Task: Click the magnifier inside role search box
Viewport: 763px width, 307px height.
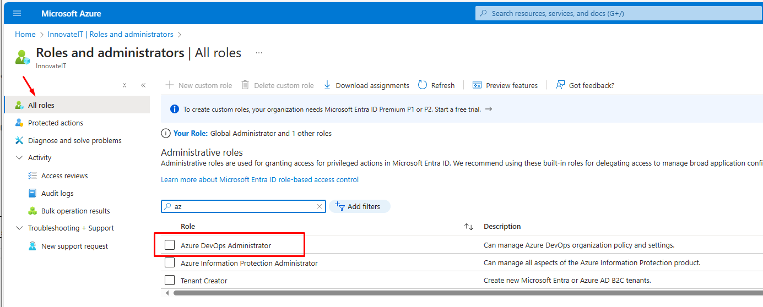Action: (167, 206)
